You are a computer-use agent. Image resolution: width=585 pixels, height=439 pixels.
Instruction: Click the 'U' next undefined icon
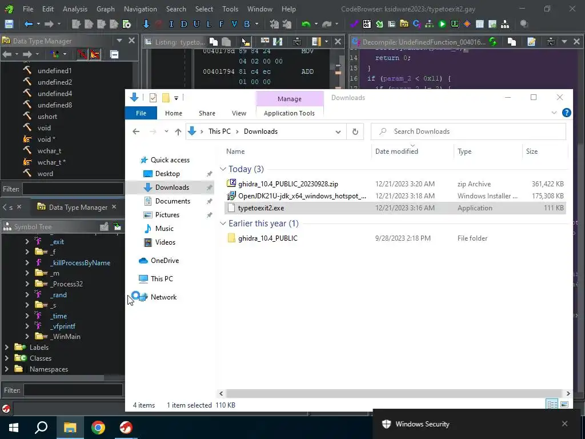[197, 24]
